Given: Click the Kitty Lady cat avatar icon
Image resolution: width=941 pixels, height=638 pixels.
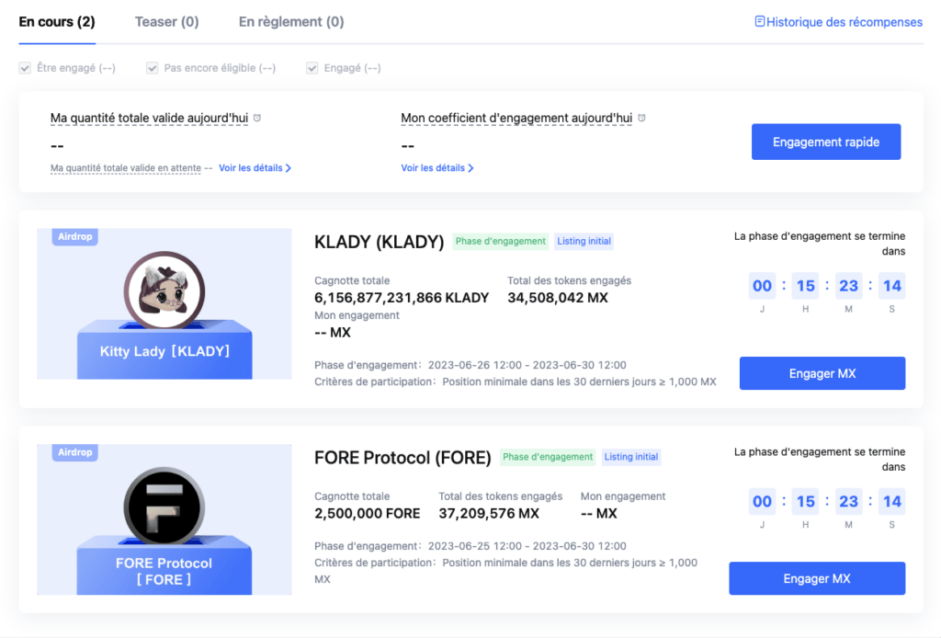Looking at the screenshot, I should 164,291.
